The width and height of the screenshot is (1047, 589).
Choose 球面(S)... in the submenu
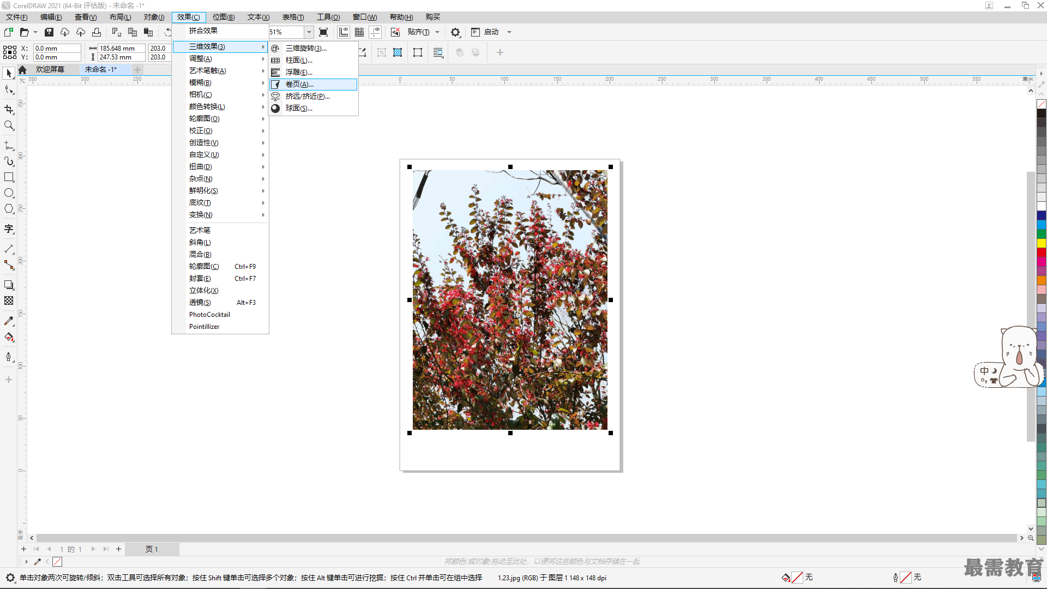click(314, 108)
